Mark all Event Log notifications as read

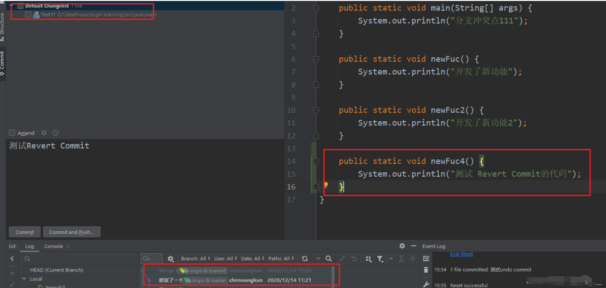click(426, 258)
